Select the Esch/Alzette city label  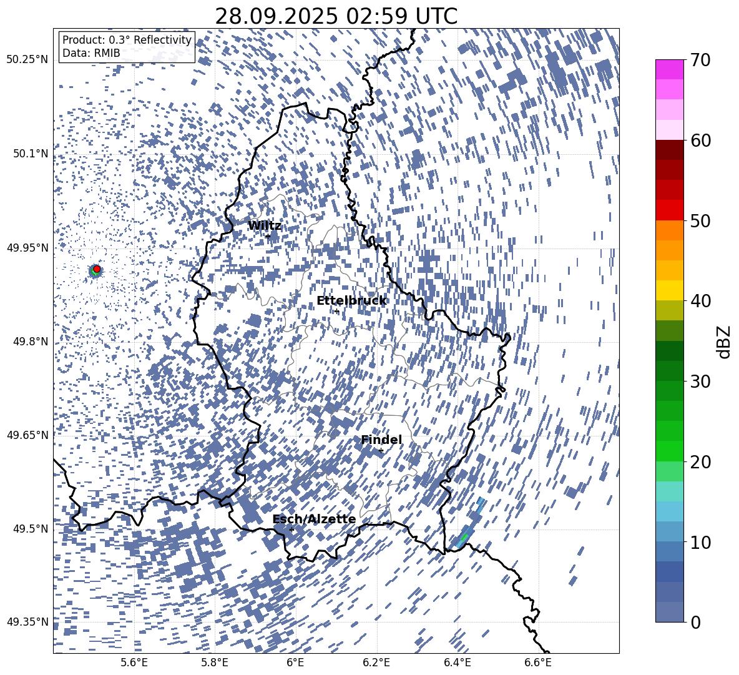[314, 520]
